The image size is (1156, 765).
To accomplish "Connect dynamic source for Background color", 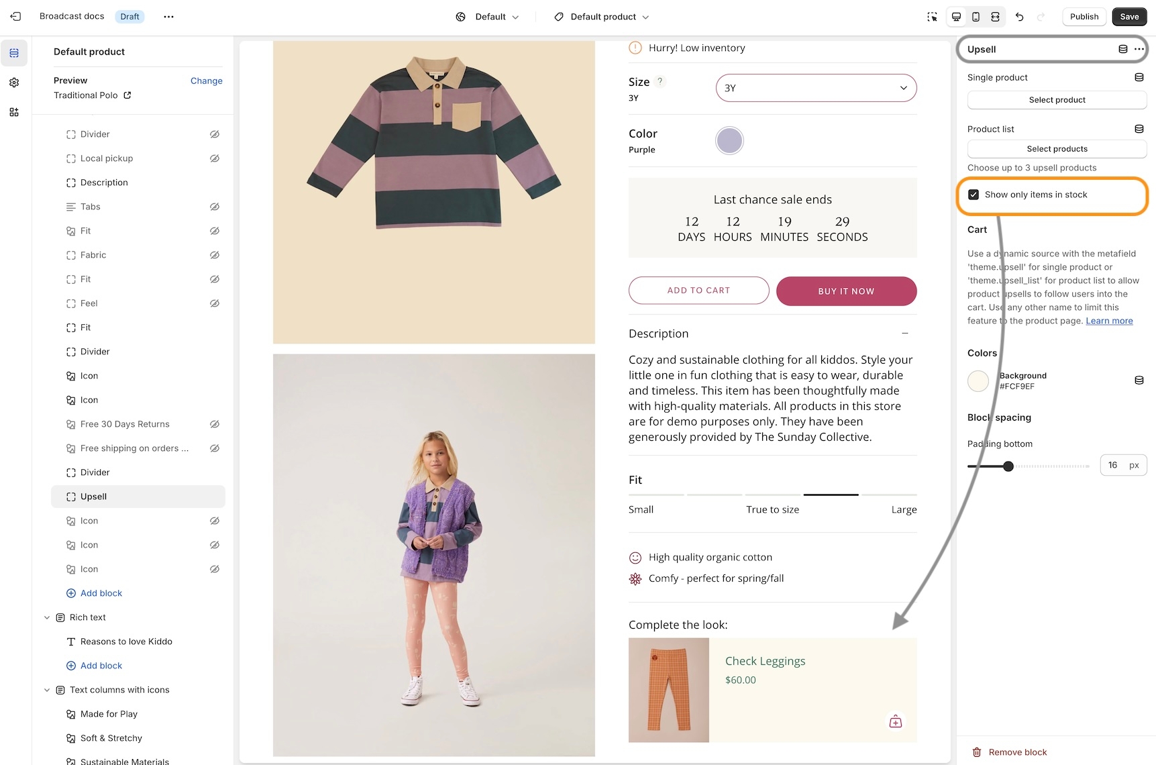I will [x=1139, y=380].
